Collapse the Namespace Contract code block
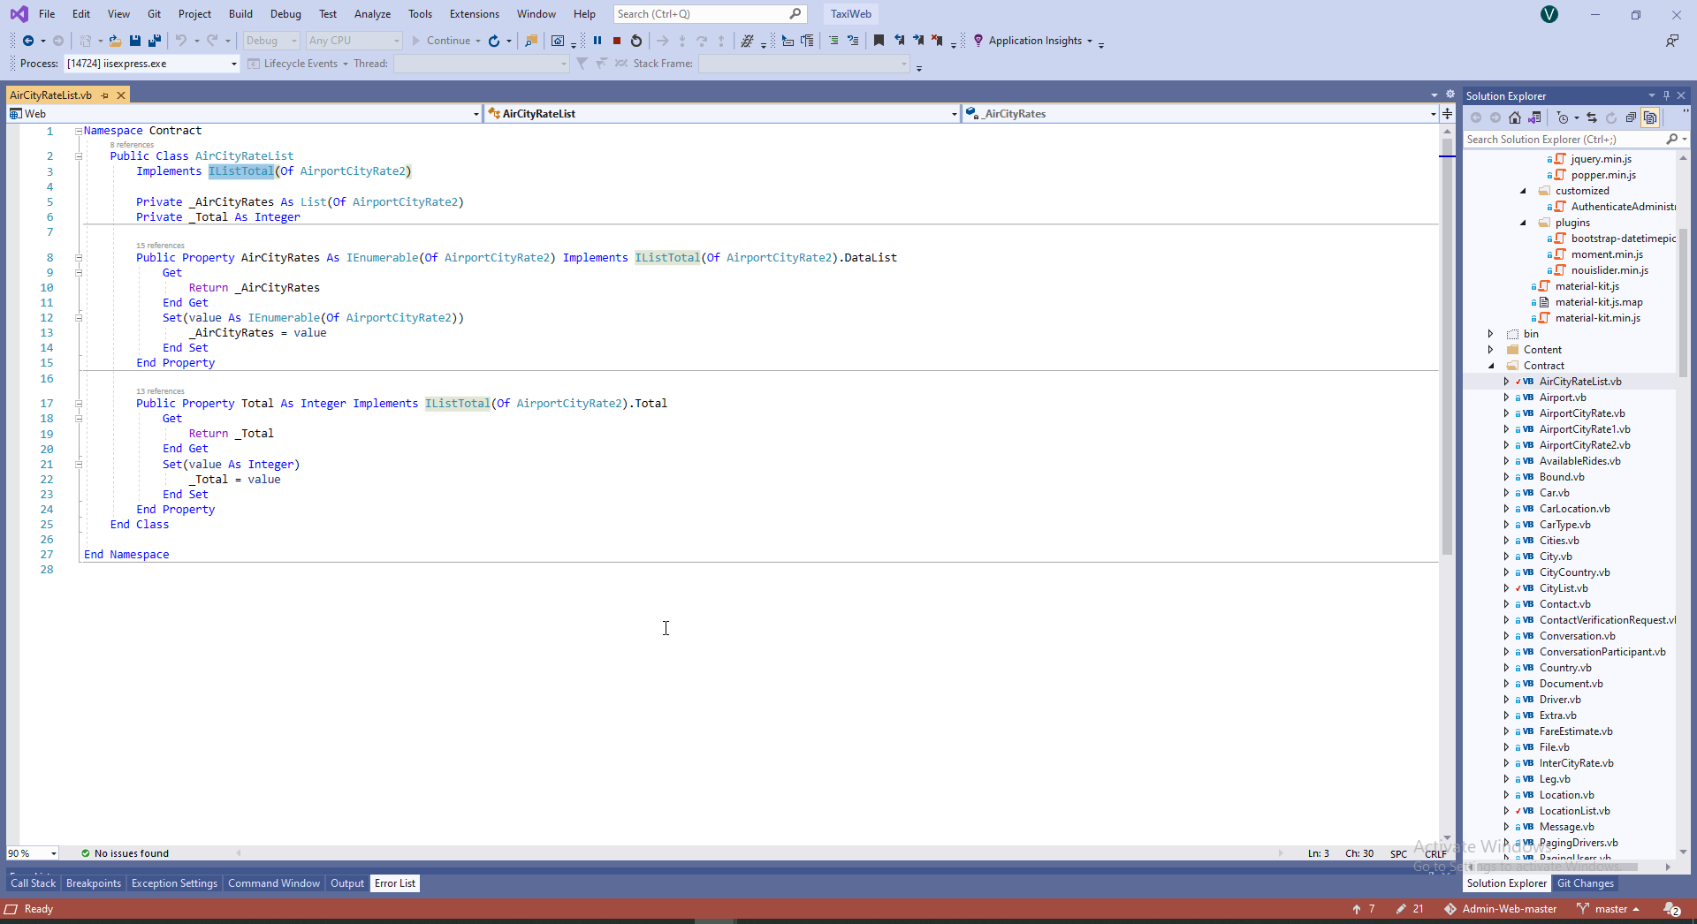This screenshot has height=924, width=1697. coord(79,131)
